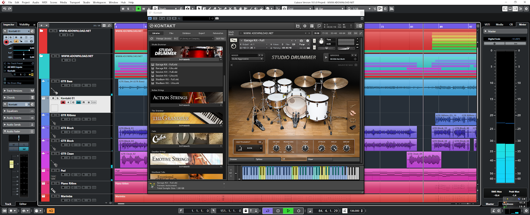Open Kontakt workspace layout icon

pyautogui.click(x=312, y=26)
